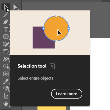110x110 pixels.
Task: Choose the Artboard tool
Action: (x=6, y=96)
